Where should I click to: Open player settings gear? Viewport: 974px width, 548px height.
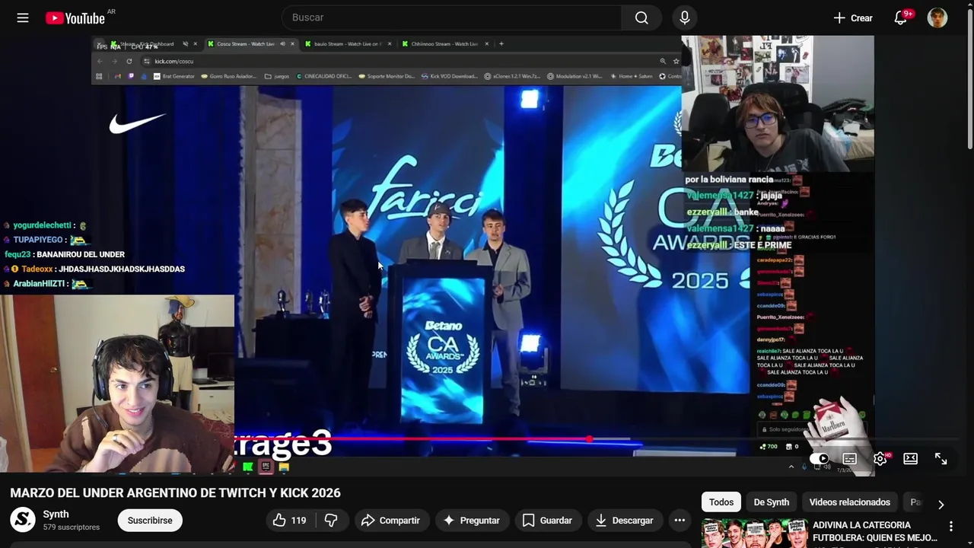(880, 459)
